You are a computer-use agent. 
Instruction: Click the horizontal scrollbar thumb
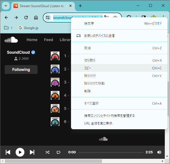[53, 161]
